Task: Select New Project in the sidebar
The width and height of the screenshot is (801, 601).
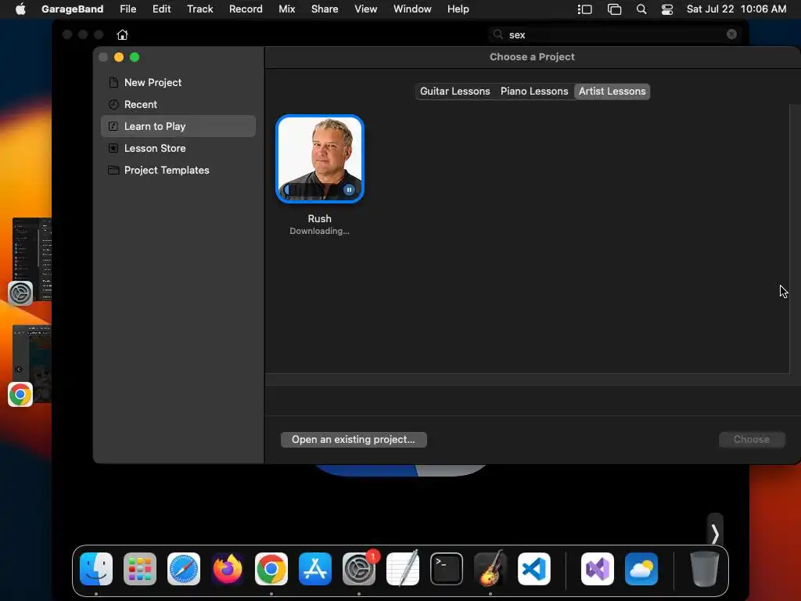Action: point(178,82)
